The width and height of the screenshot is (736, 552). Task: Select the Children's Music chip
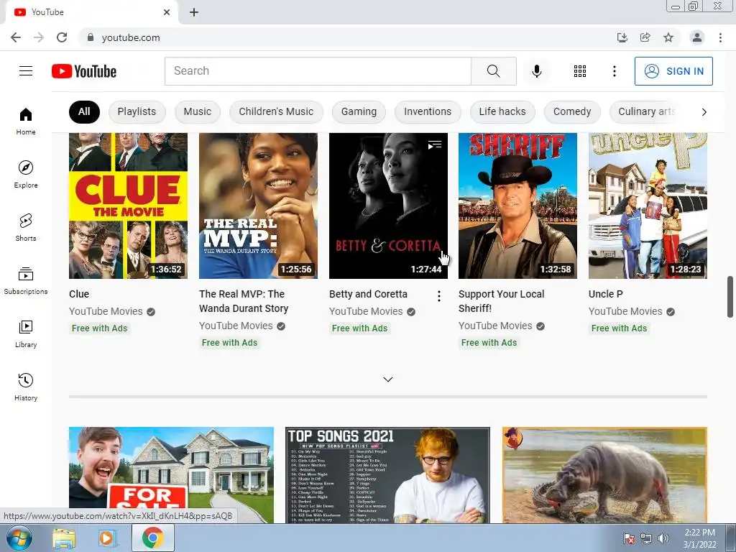pos(276,111)
